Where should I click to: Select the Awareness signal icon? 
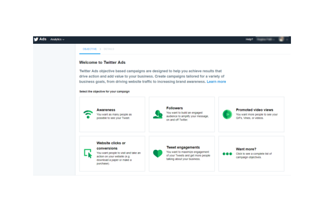point(88,114)
